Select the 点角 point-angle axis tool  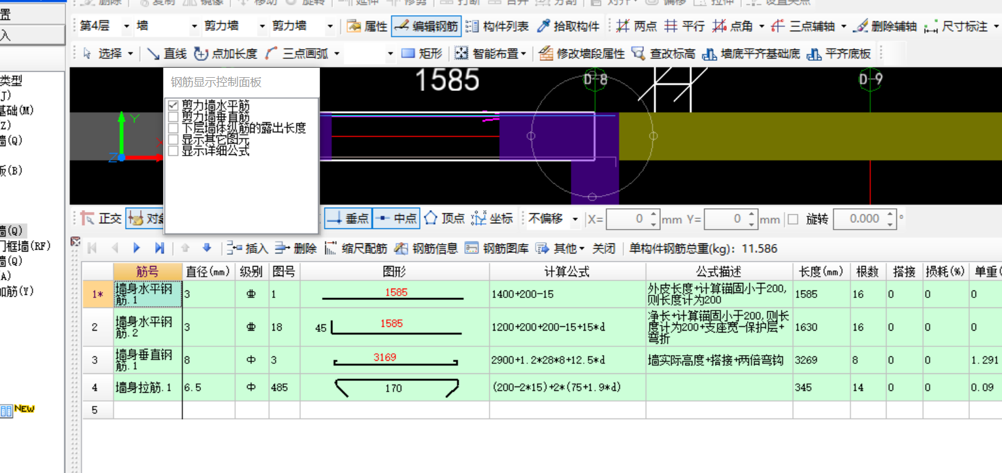(x=732, y=26)
